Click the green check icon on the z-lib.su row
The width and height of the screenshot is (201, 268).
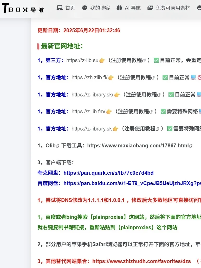pos(156,60)
